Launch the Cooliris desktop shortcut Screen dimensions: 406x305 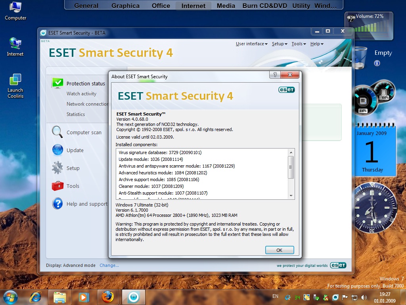tap(15, 86)
